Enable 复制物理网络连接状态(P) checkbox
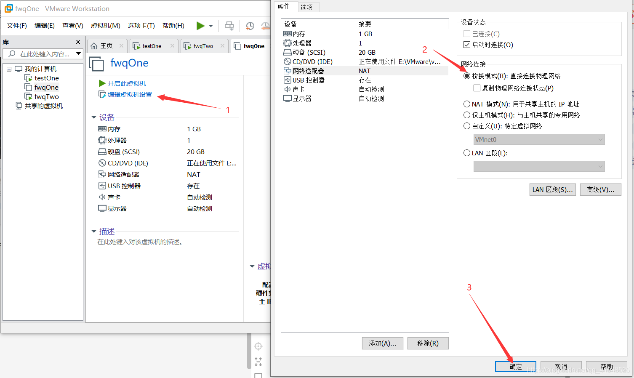Screen dimensions: 634x378 tap(477, 88)
